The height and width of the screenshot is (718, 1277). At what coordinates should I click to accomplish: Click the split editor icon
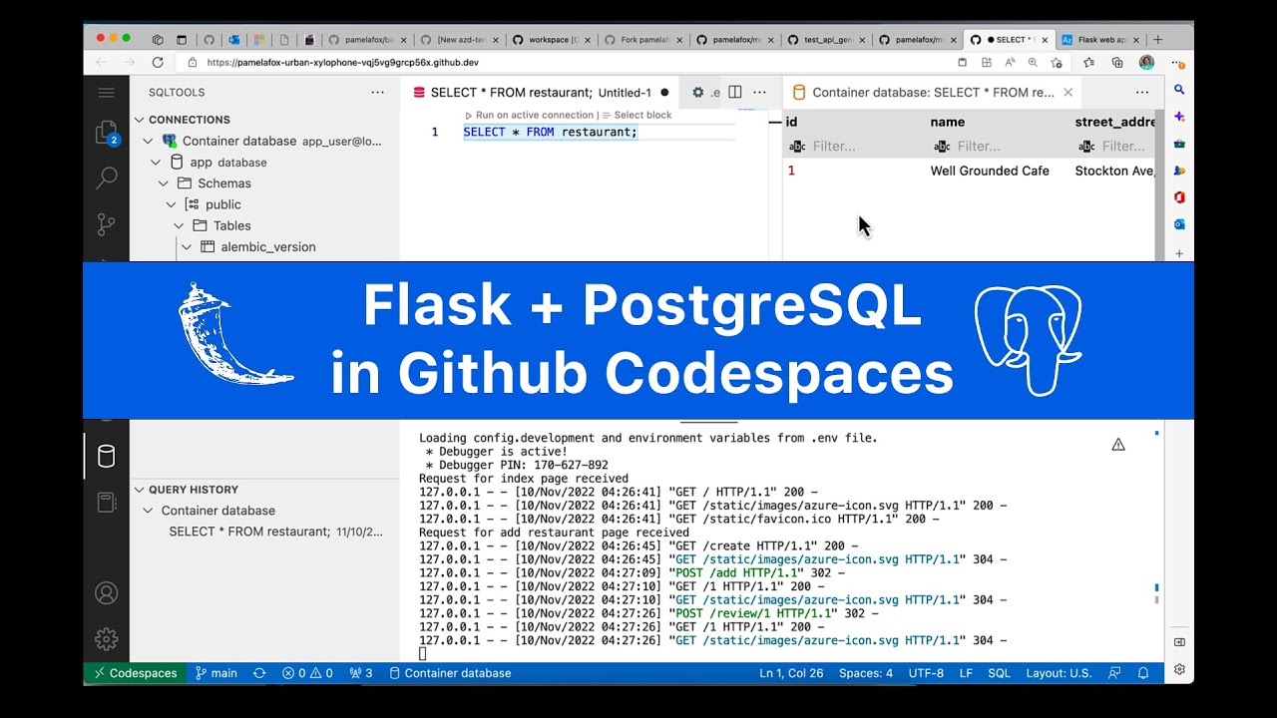point(735,92)
